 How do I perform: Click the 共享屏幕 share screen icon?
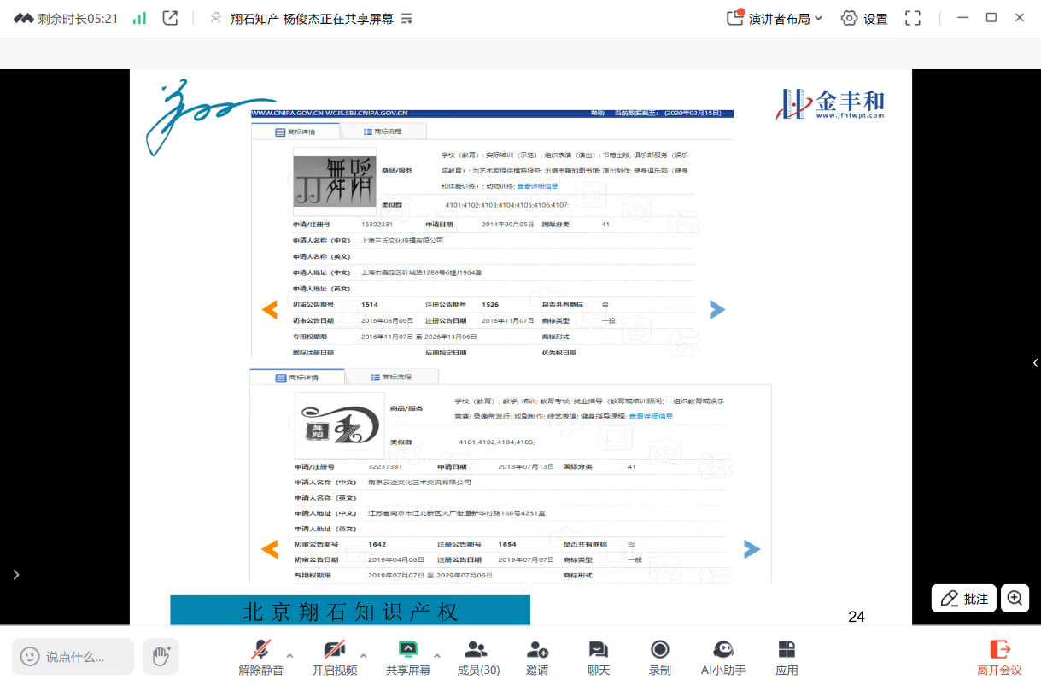point(408,649)
